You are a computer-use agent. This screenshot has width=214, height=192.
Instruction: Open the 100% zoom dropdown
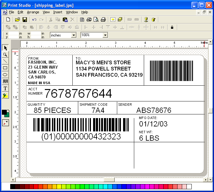coord(105,35)
